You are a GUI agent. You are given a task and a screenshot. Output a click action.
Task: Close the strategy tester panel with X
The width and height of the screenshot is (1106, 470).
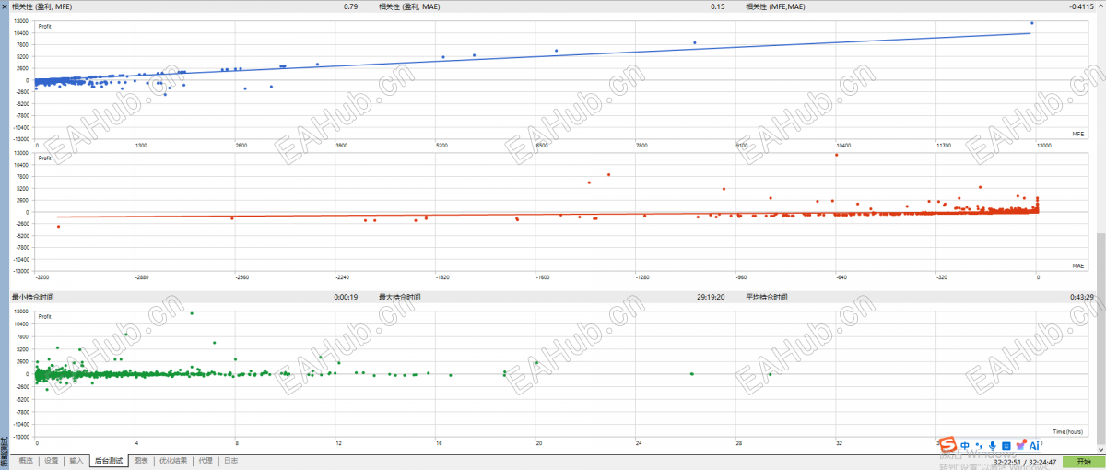tap(5, 6)
